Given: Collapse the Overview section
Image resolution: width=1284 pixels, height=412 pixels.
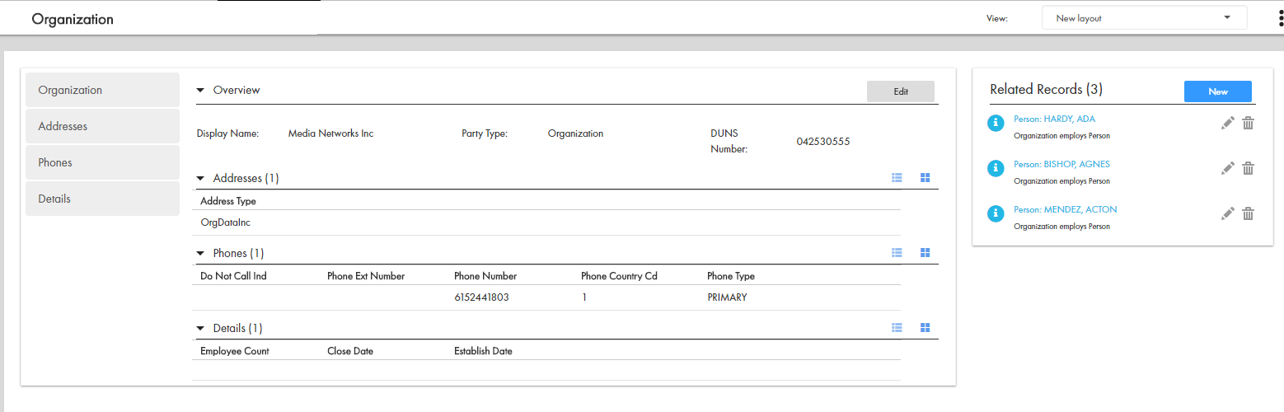Looking at the screenshot, I should pyautogui.click(x=200, y=91).
